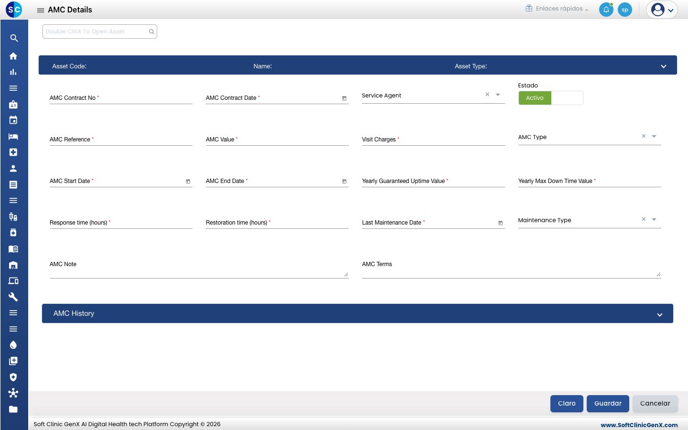This screenshot has width=688, height=430.
Task: Expand the asset header bar chevron
Action: click(664, 66)
